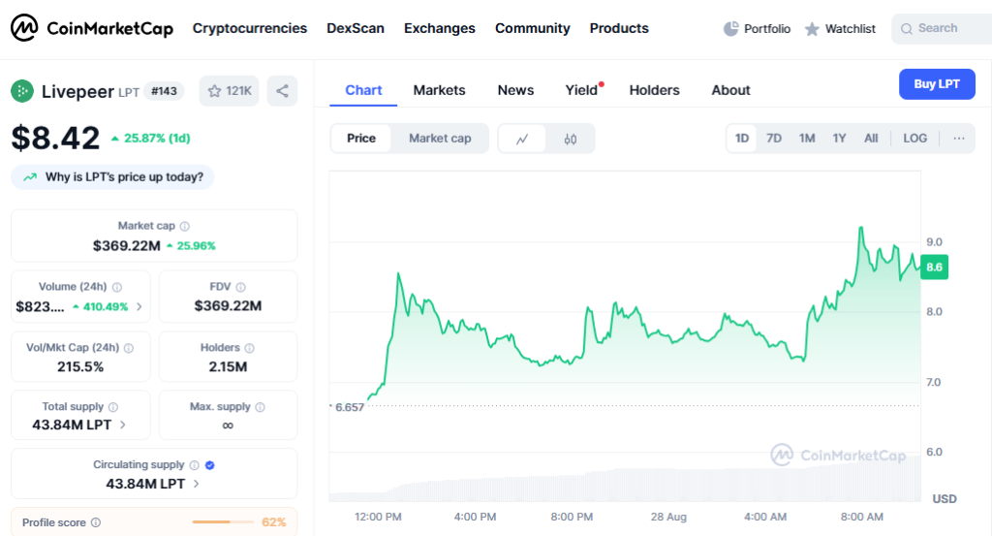Click the Buy LPT button
This screenshot has width=992, height=536.
click(937, 84)
